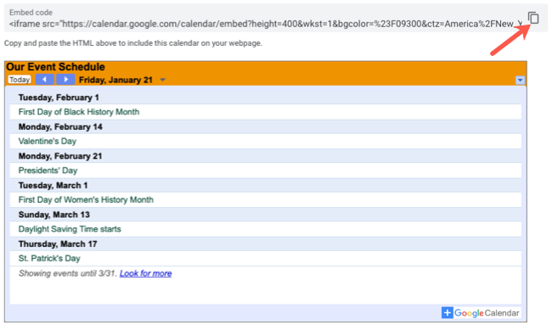
Task: Open date picker dropdown beside Friday, January 21
Action: (x=163, y=80)
